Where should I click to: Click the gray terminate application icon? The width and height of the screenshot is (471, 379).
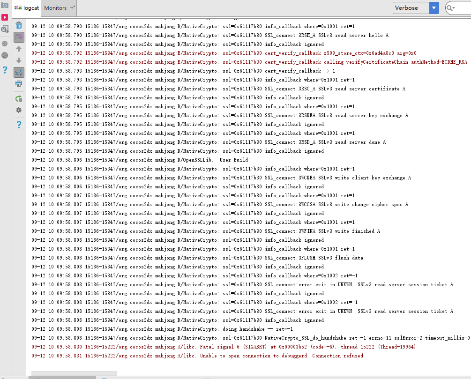click(5, 44)
